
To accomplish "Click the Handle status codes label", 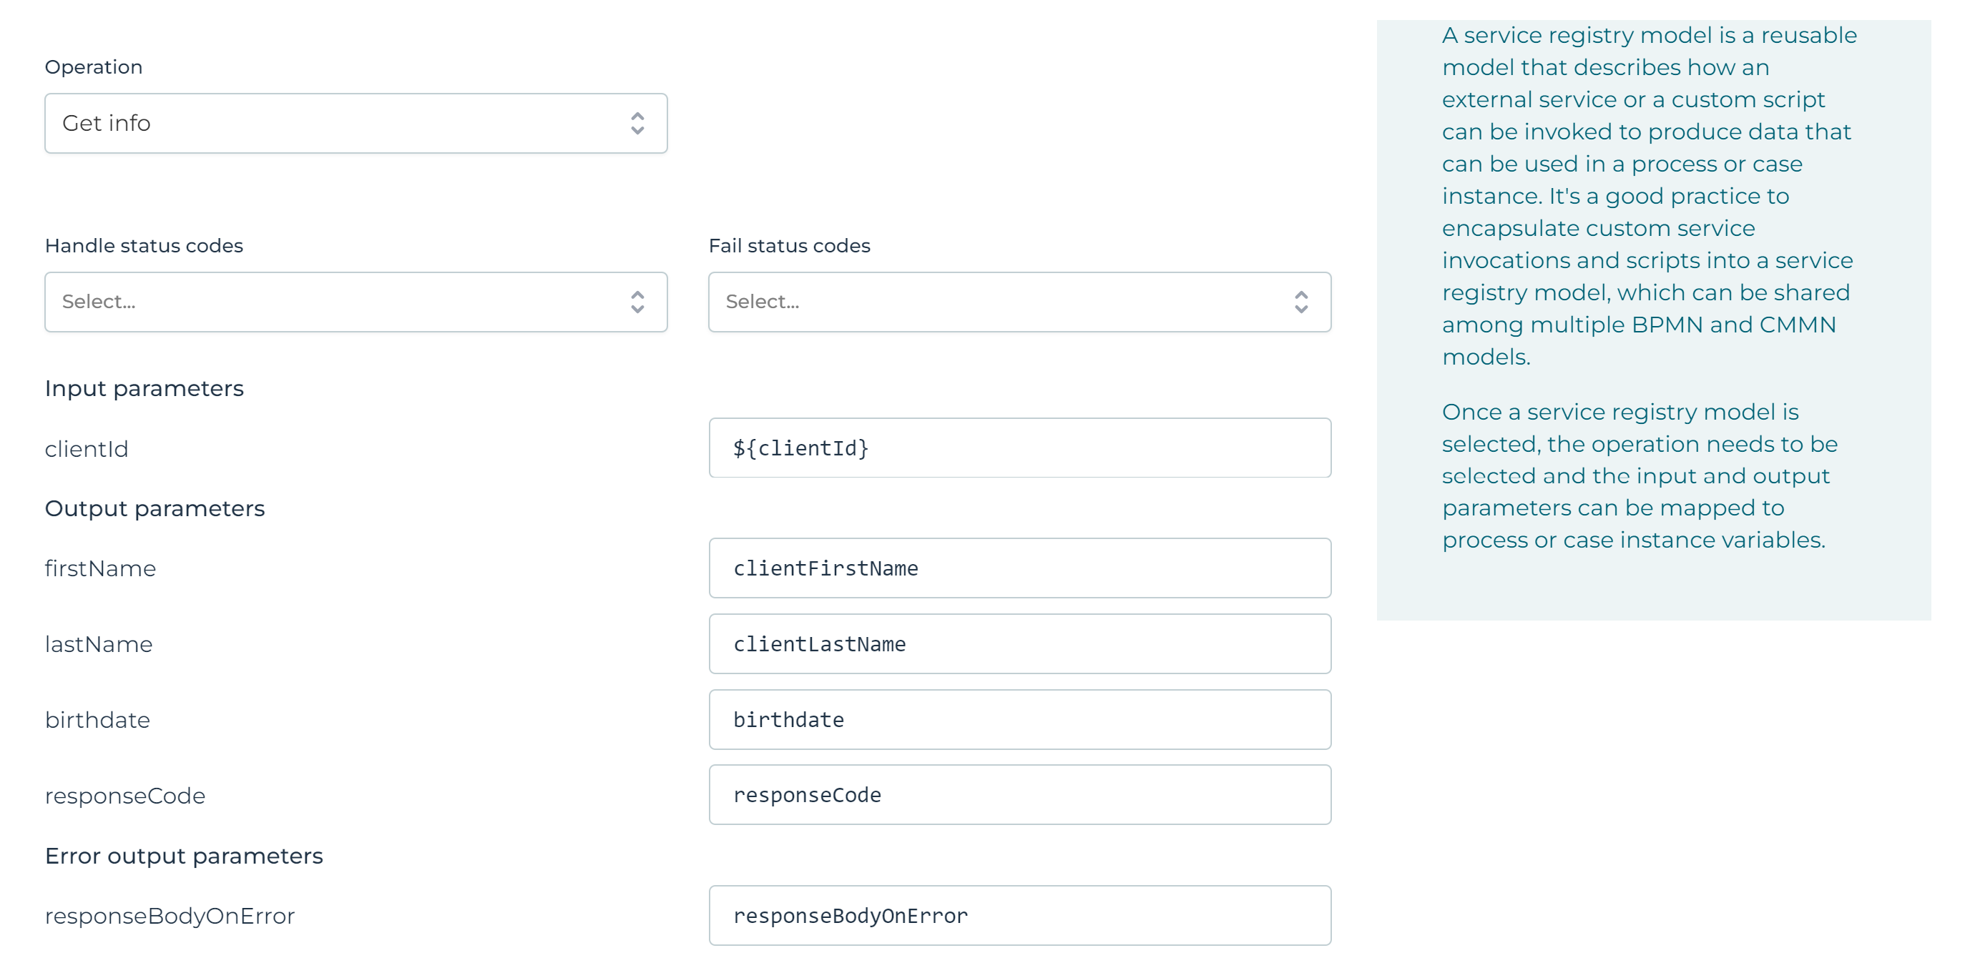I will (x=144, y=245).
